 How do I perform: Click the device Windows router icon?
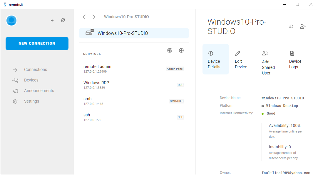(89, 32)
